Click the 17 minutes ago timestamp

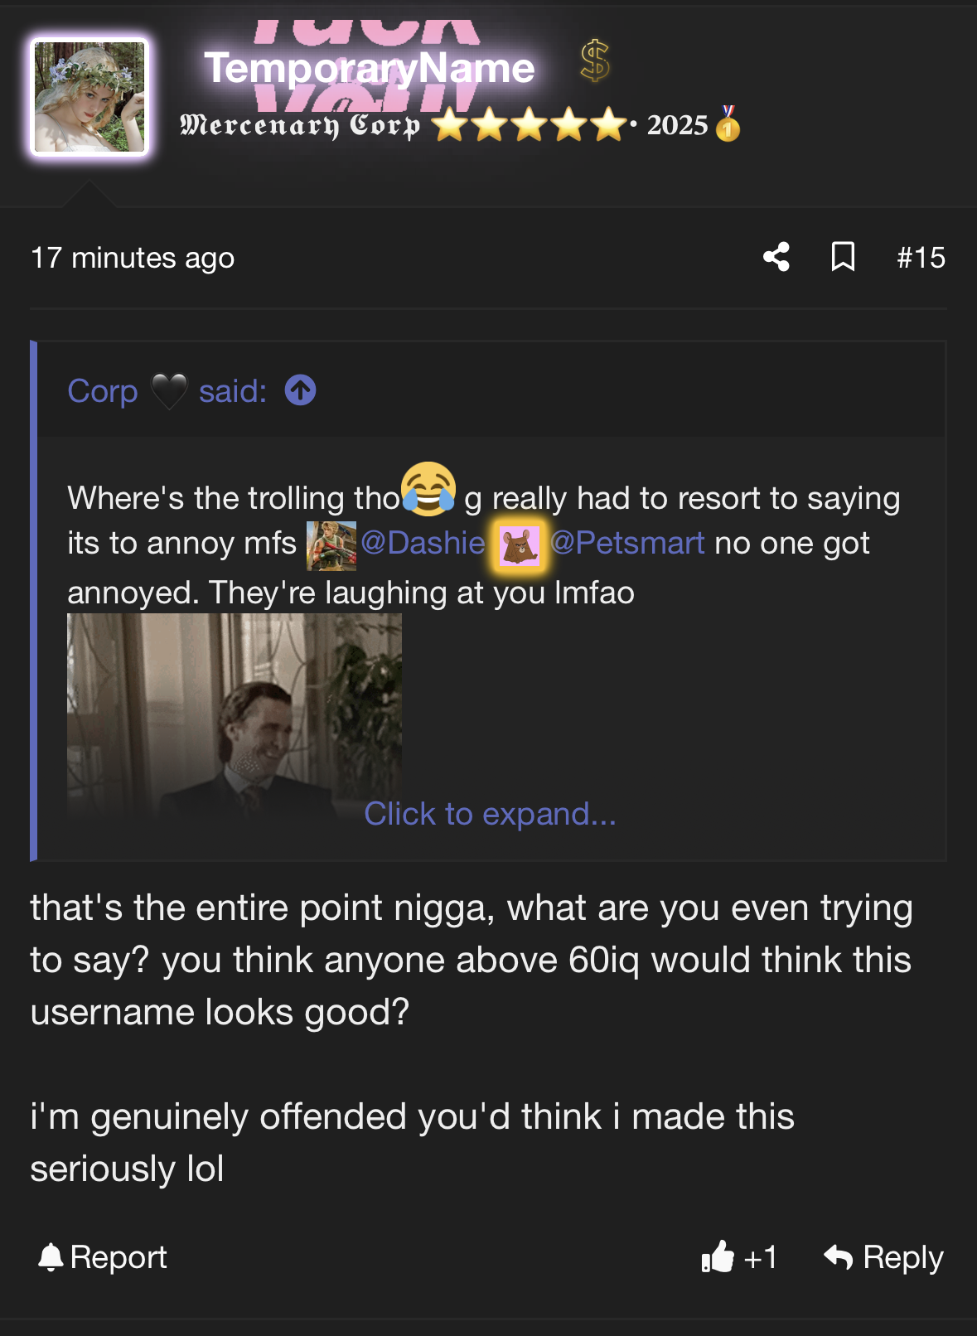click(x=133, y=258)
